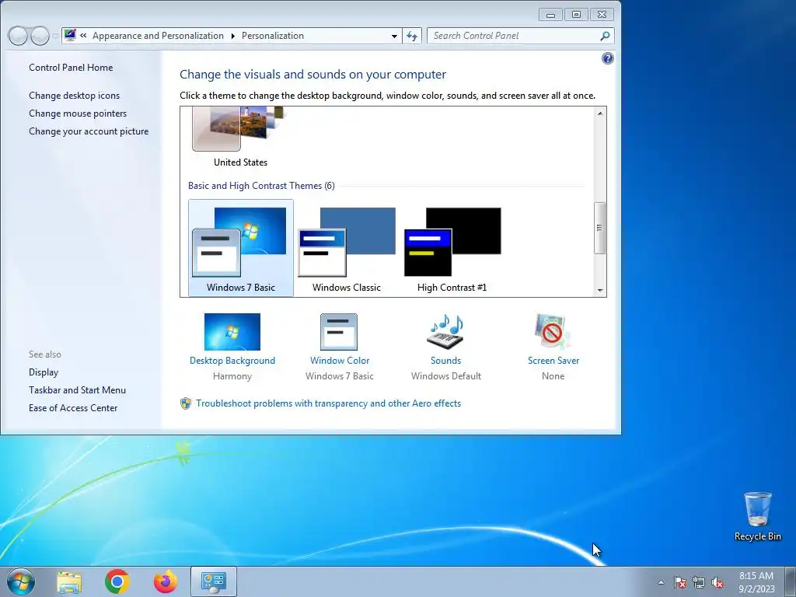Minimize the Personalization window
This screenshot has width=796, height=597.
pos(550,15)
